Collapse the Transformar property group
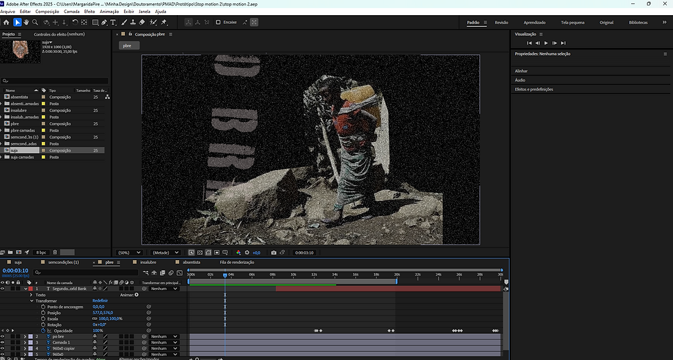 [32, 301]
